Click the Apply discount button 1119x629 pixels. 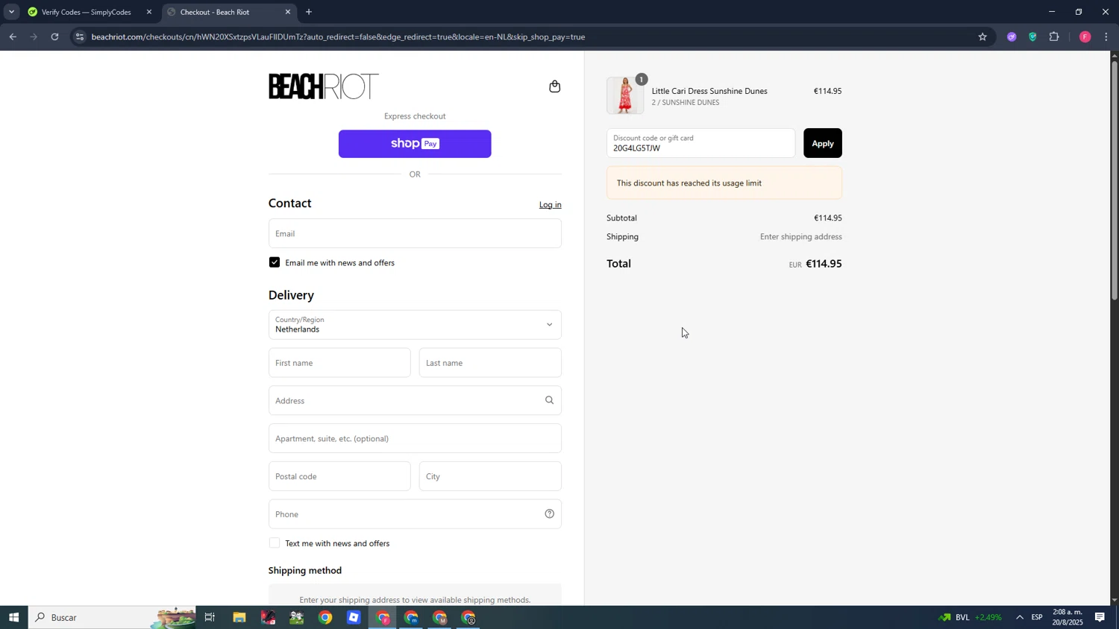[x=822, y=143]
